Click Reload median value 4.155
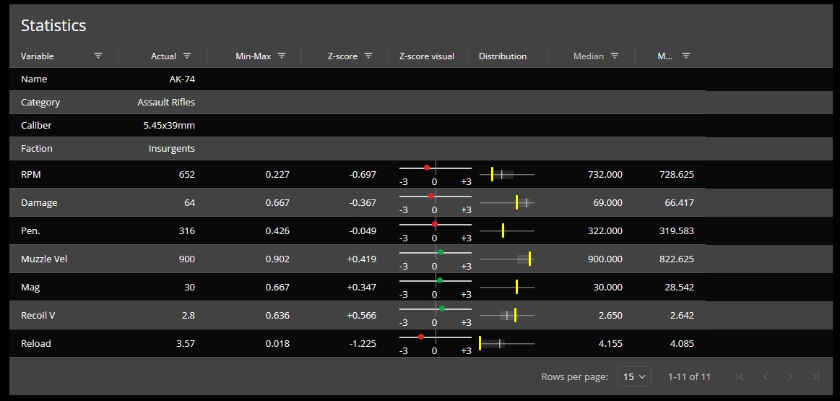This screenshot has width=840, height=401. (611, 343)
